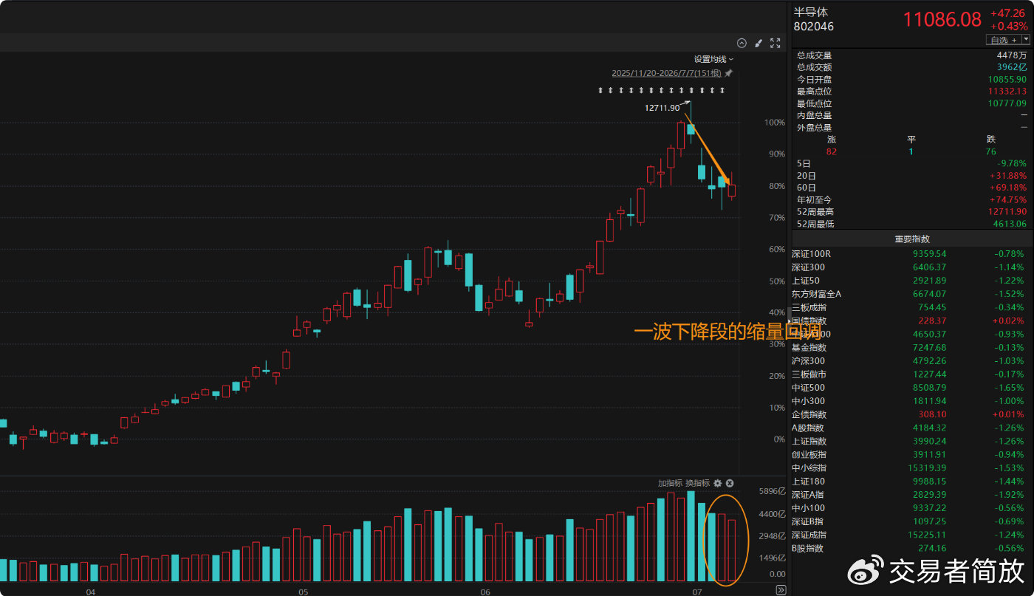Open the date range 2025/11/20-2026/7/7 link
Viewport: 1034px width, 596px height.
pyautogui.click(x=667, y=73)
